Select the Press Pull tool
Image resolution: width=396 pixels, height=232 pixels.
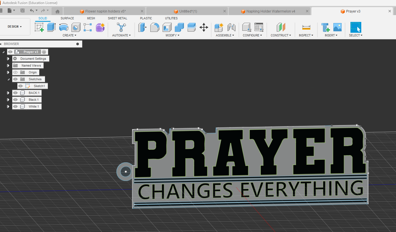point(142,28)
